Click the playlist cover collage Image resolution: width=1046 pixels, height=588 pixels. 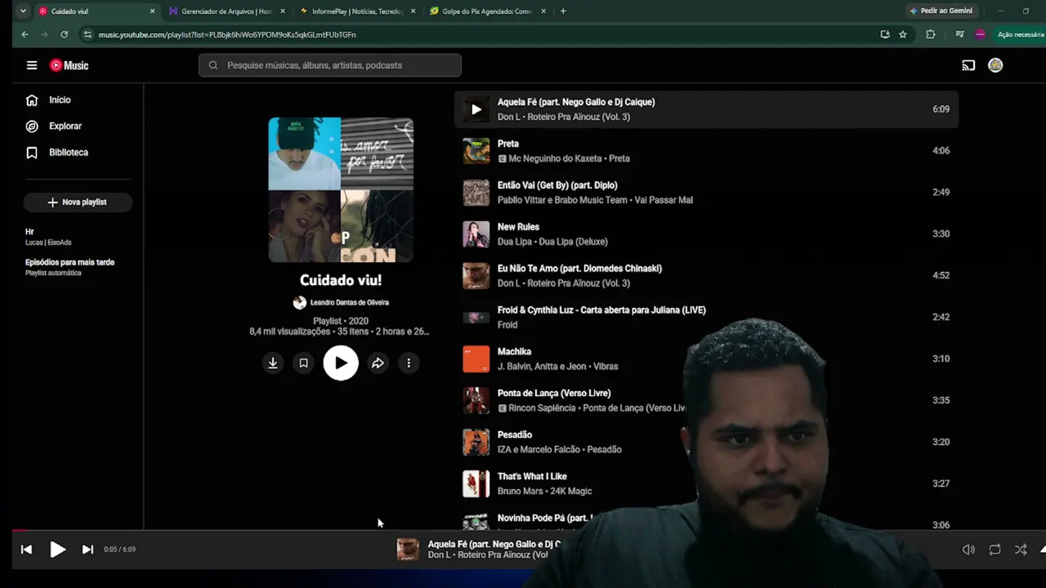pyautogui.click(x=341, y=189)
